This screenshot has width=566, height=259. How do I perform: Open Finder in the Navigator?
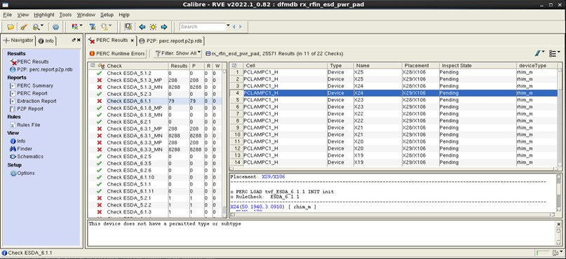(x=21, y=149)
